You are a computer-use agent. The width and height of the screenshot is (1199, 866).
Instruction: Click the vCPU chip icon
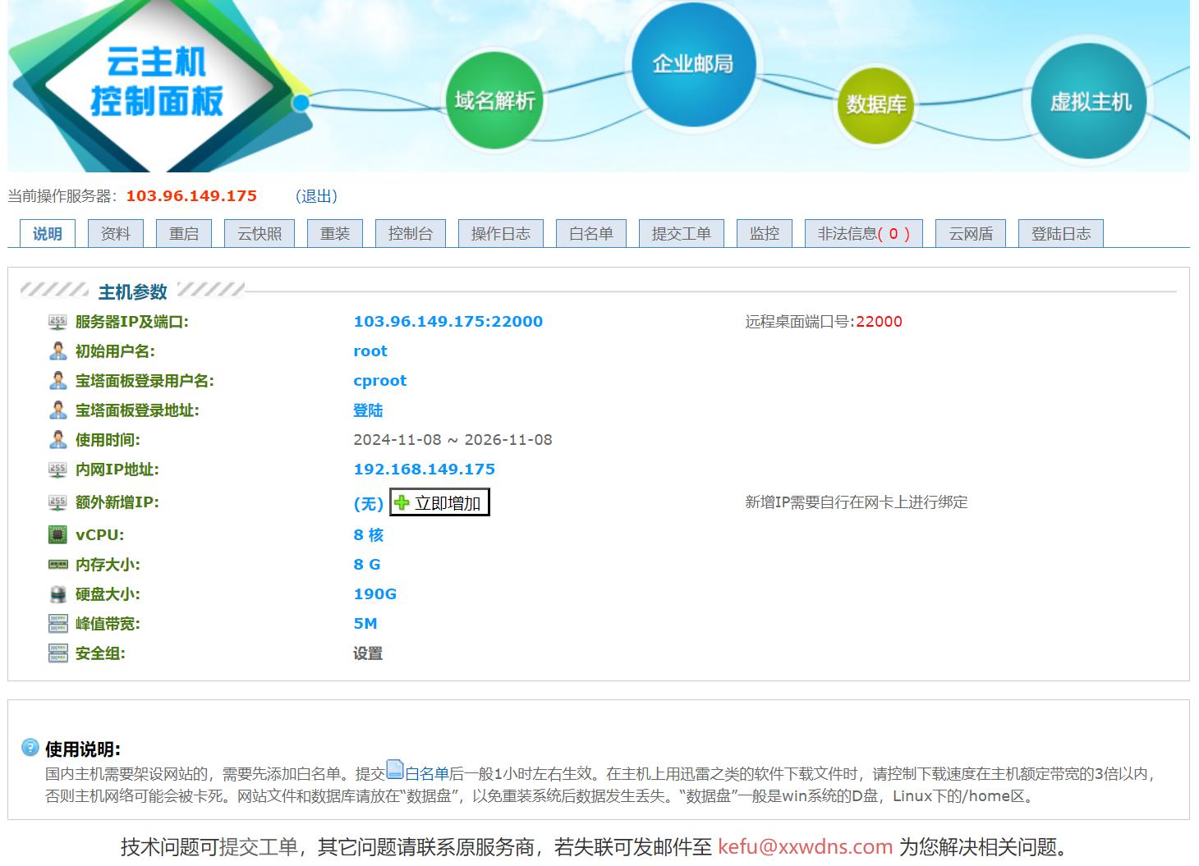pyautogui.click(x=57, y=535)
